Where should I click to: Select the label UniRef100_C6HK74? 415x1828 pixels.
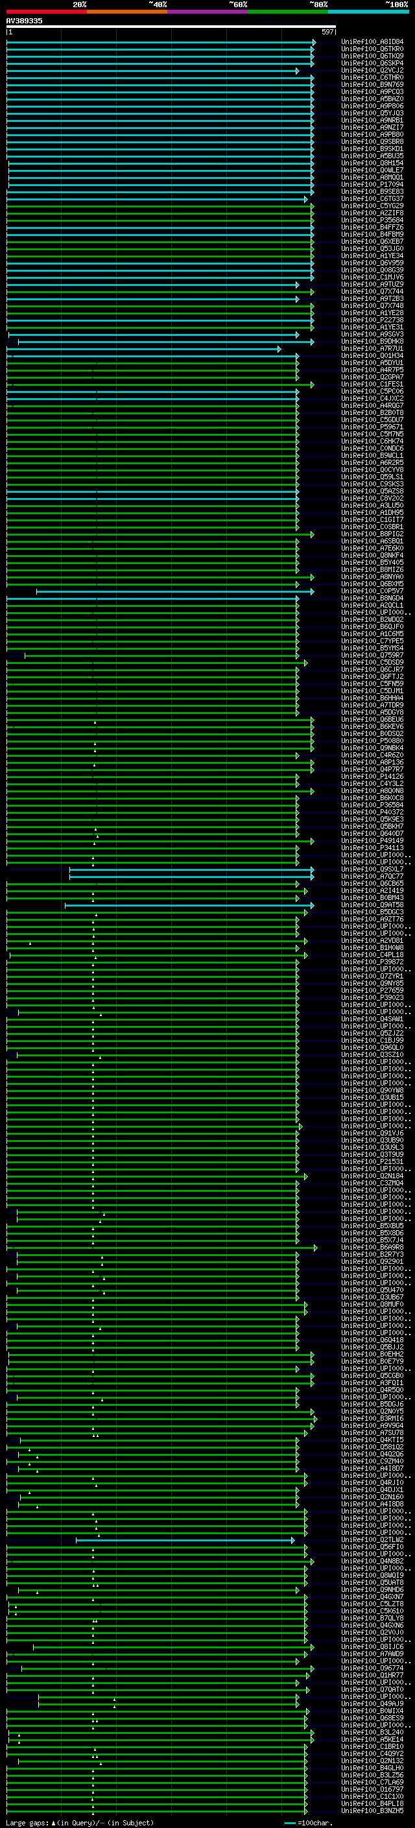click(x=372, y=442)
